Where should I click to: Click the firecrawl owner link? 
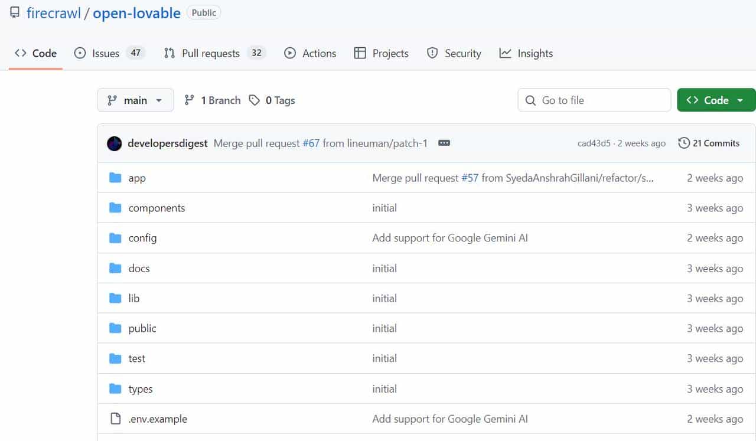point(53,13)
